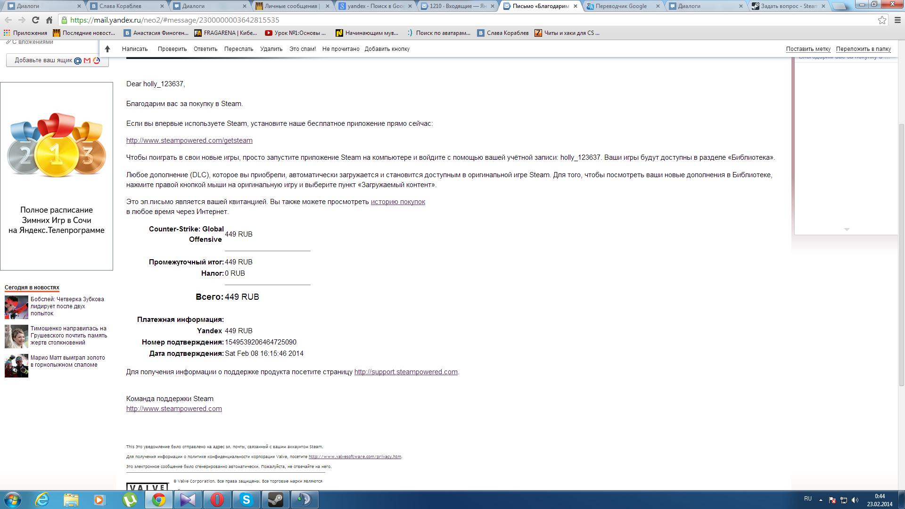Image resolution: width=905 pixels, height=509 pixels.
Task: Show hidden tray icons arrow
Action: (x=821, y=500)
